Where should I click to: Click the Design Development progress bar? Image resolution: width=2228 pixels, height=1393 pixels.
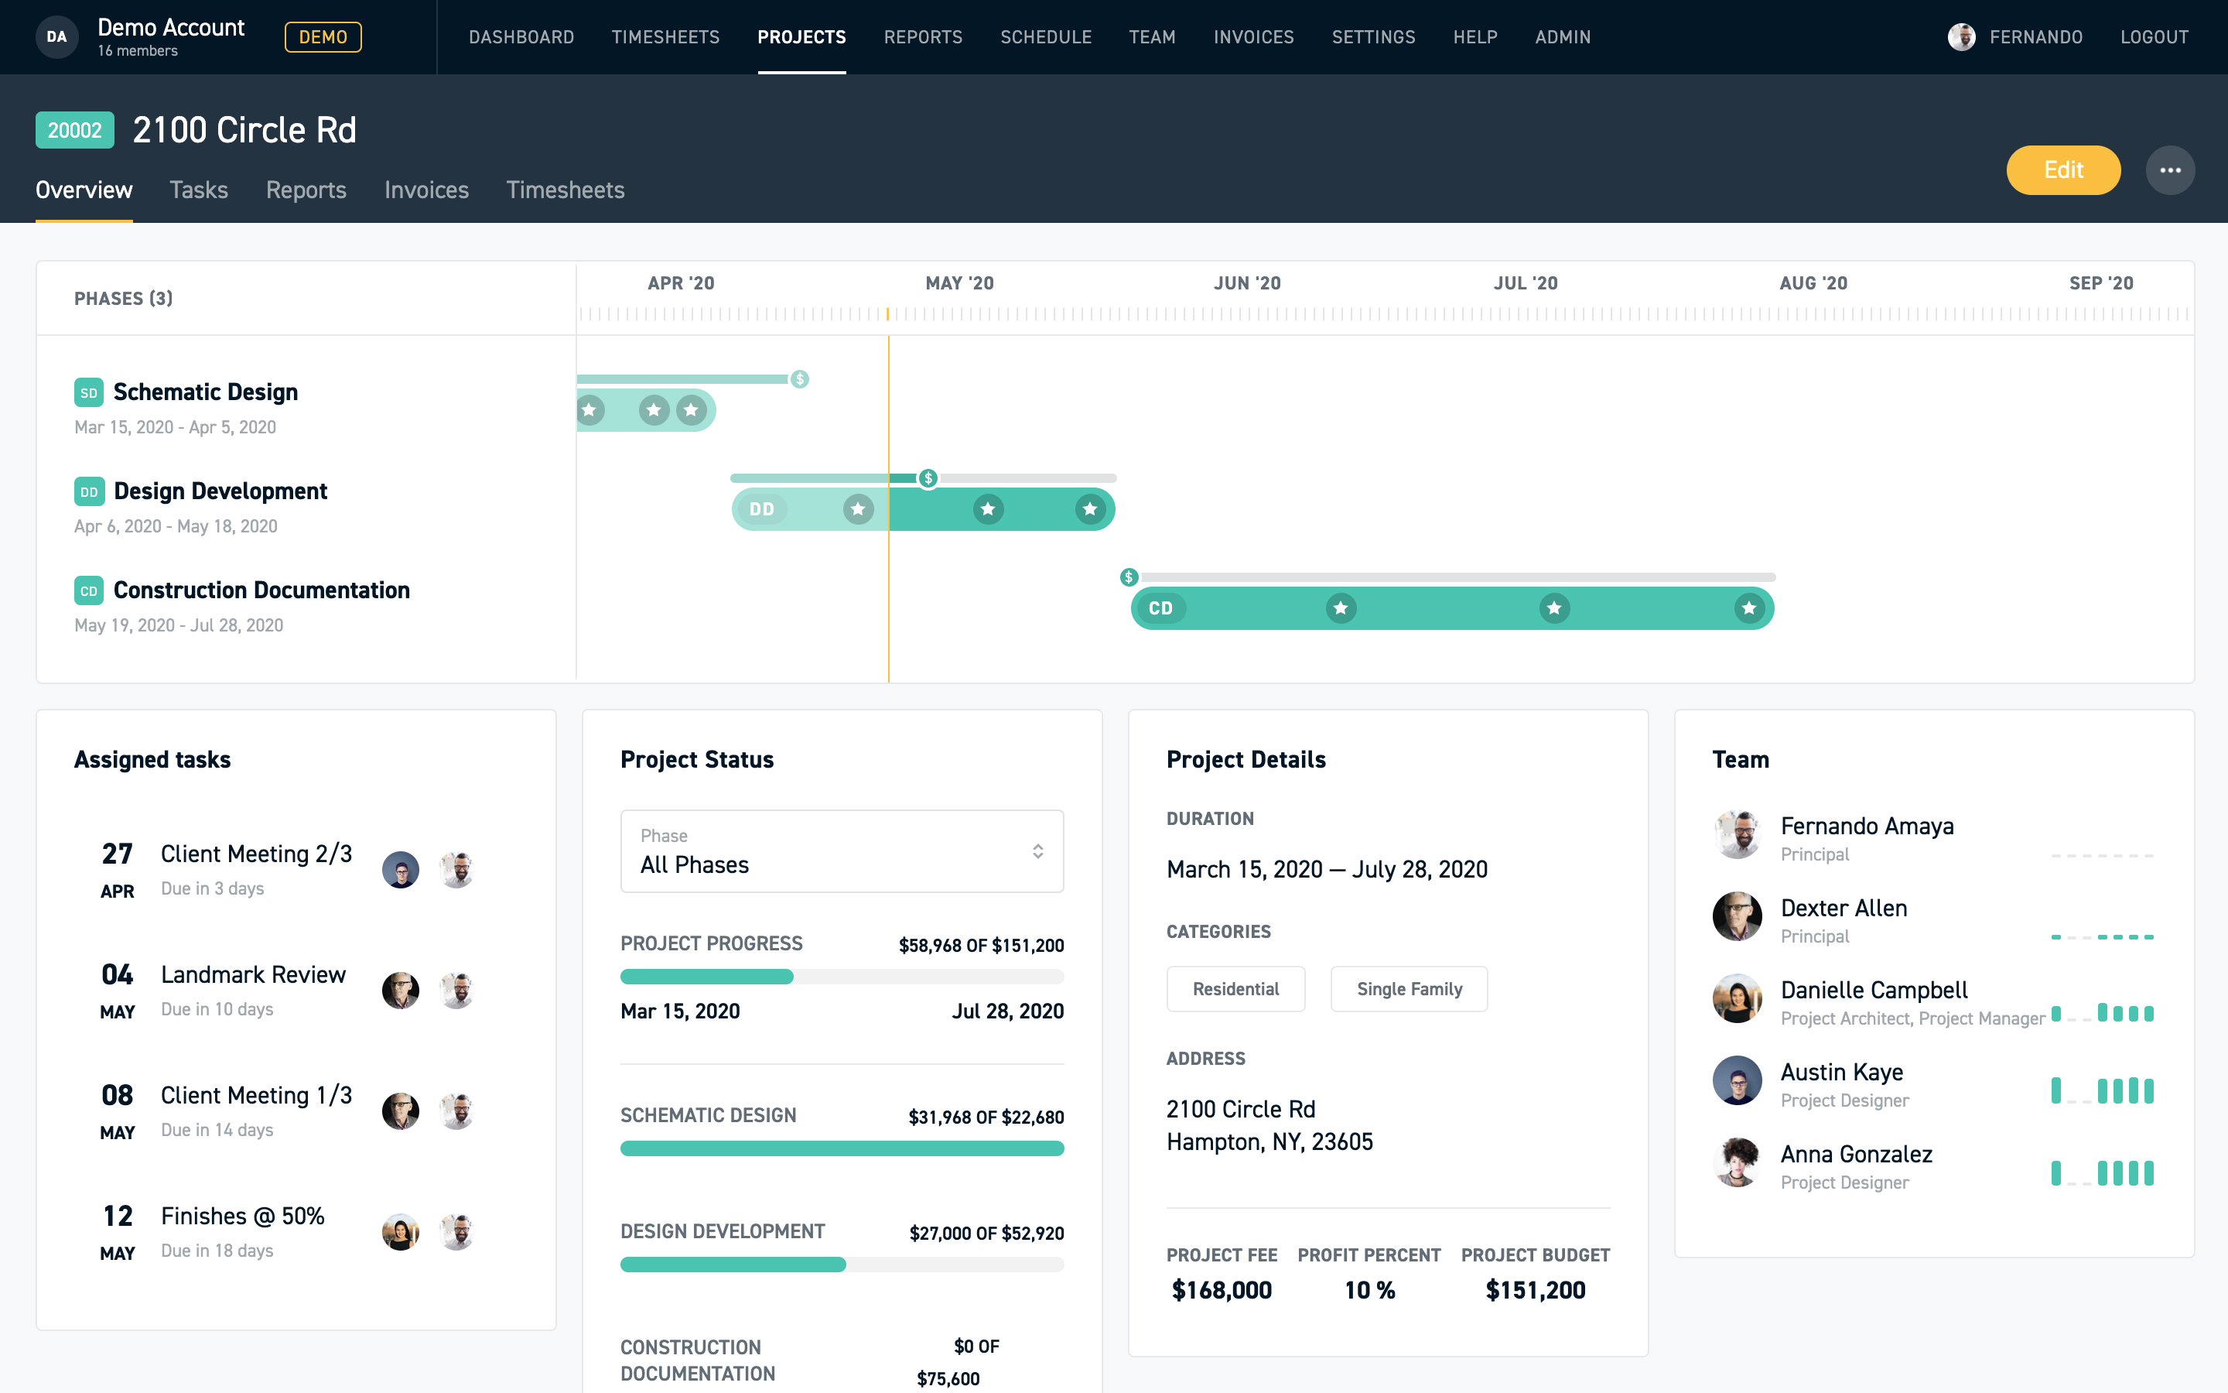[842, 1265]
